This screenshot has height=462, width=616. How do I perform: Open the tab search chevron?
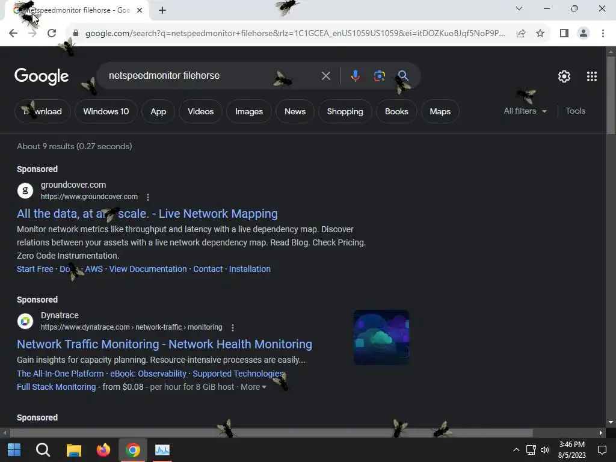pos(519,8)
